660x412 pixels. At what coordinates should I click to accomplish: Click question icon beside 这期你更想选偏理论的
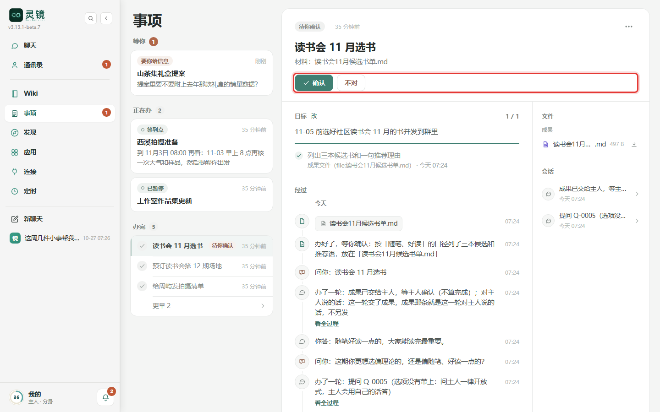(x=302, y=362)
